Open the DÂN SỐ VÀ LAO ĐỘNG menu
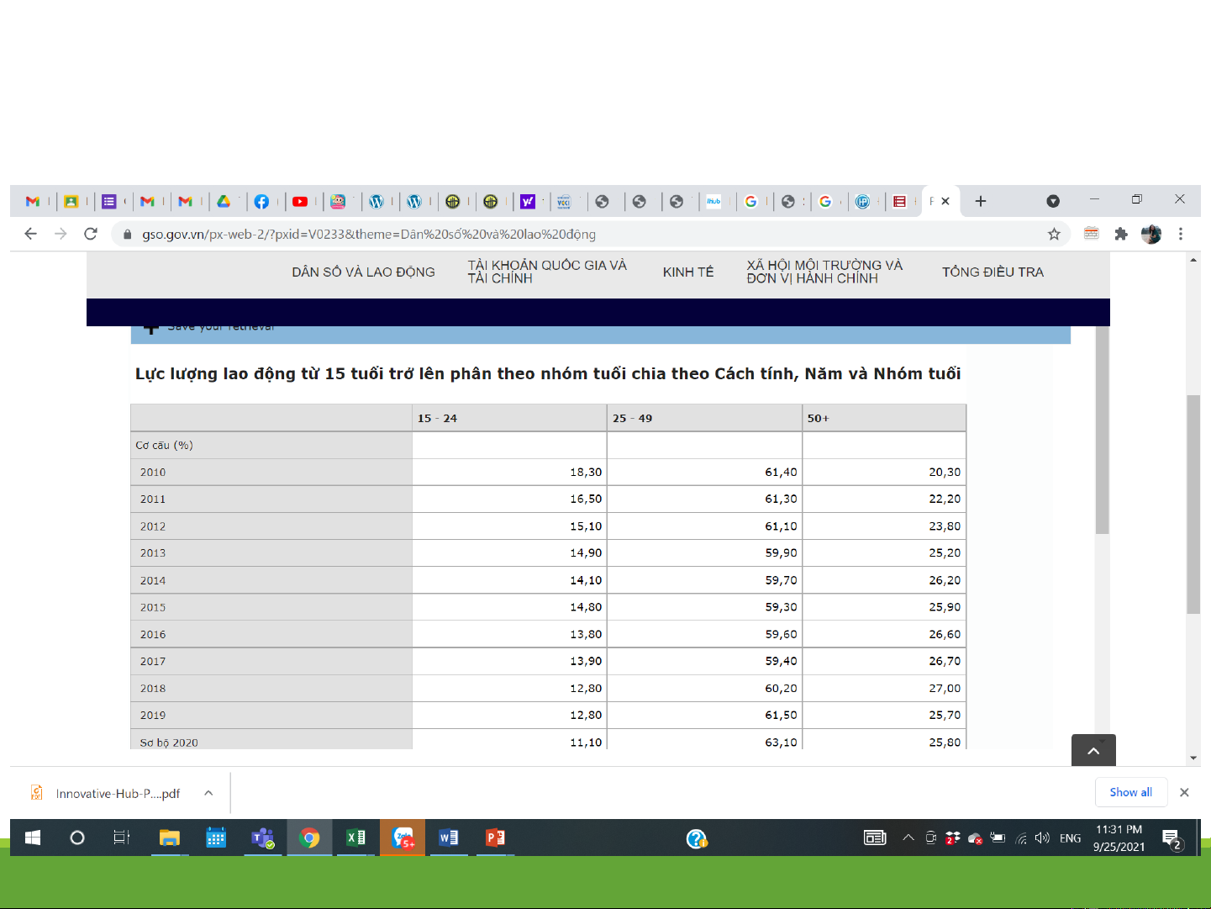This screenshot has width=1211, height=909. (363, 272)
